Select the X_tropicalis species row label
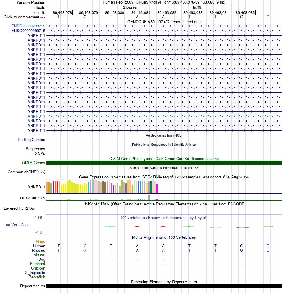The image size is (282, 293). (35, 273)
